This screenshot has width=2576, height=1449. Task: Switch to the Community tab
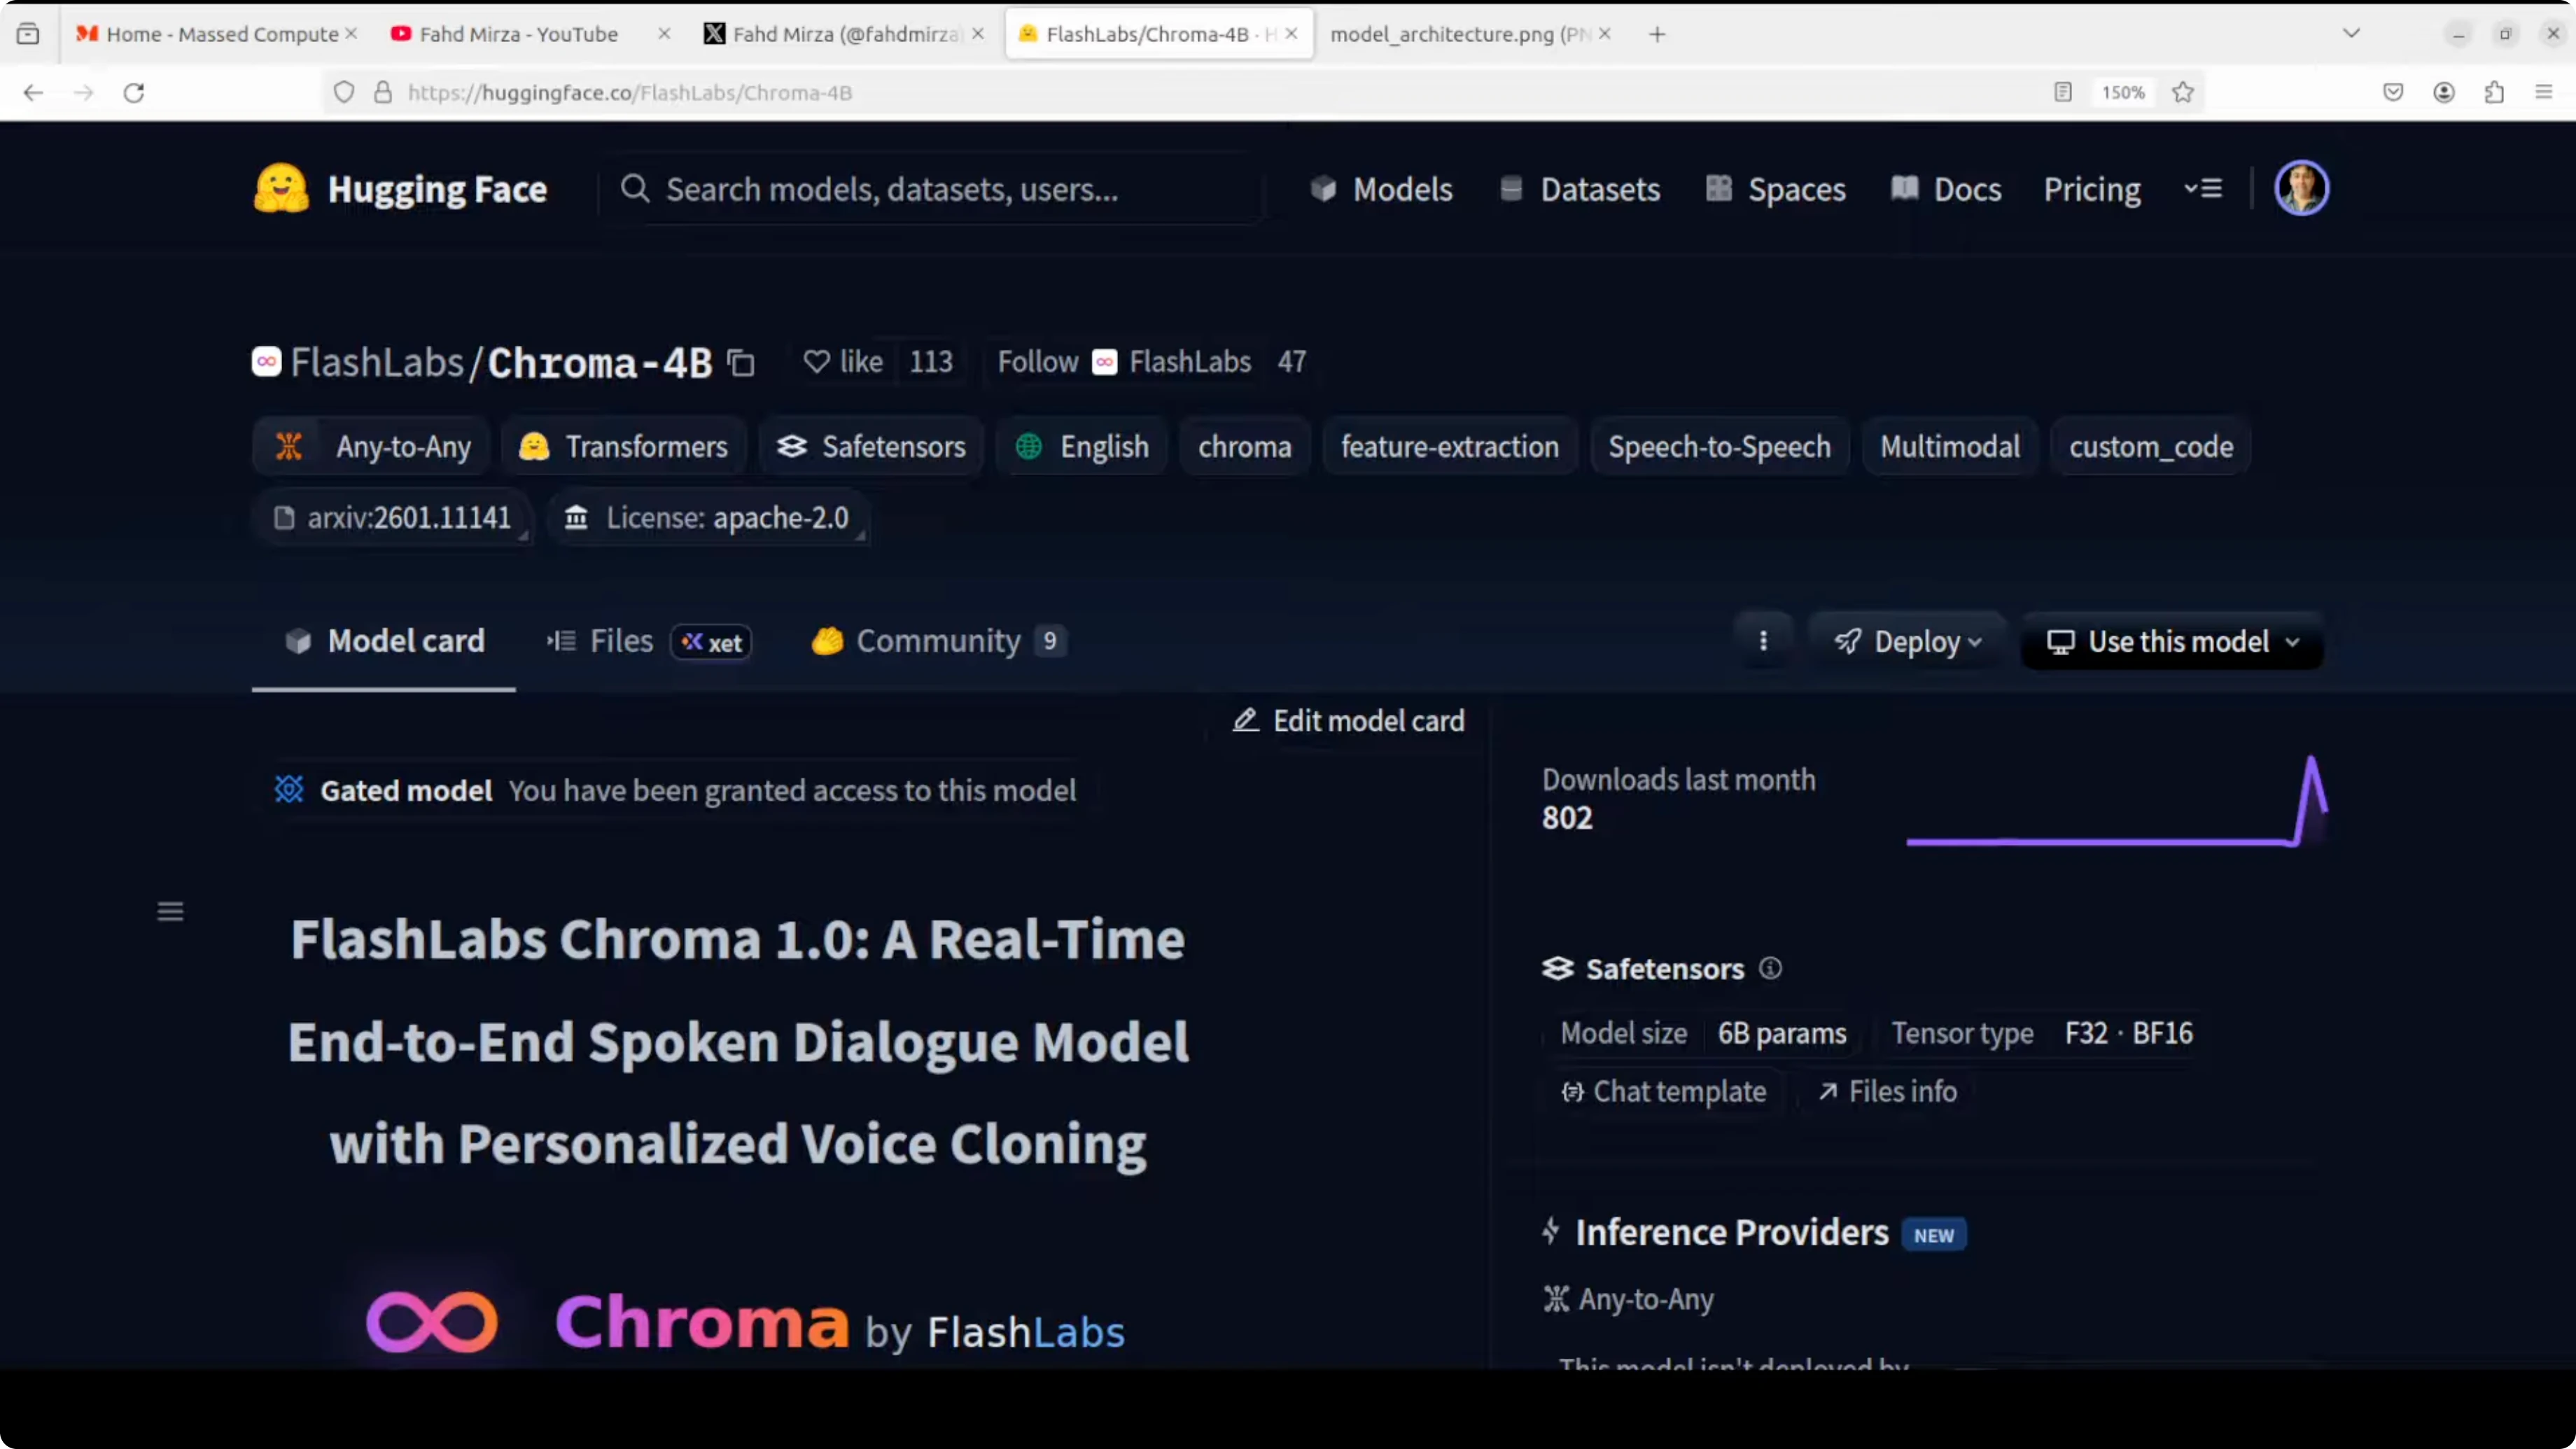pos(936,641)
